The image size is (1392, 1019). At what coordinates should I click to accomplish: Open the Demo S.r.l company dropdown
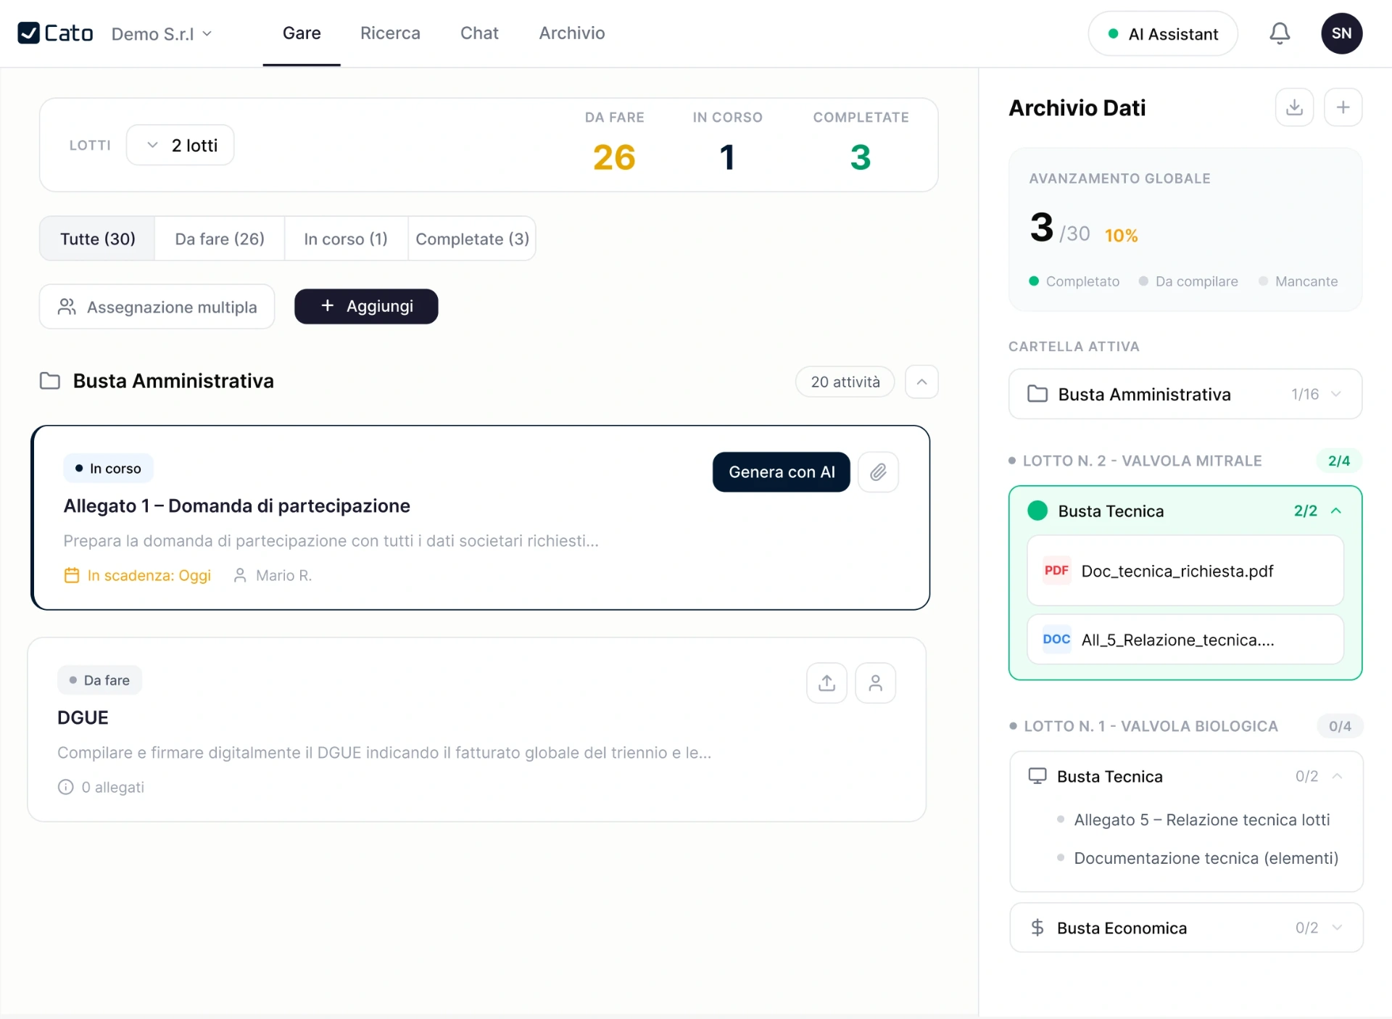click(x=161, y=34)
